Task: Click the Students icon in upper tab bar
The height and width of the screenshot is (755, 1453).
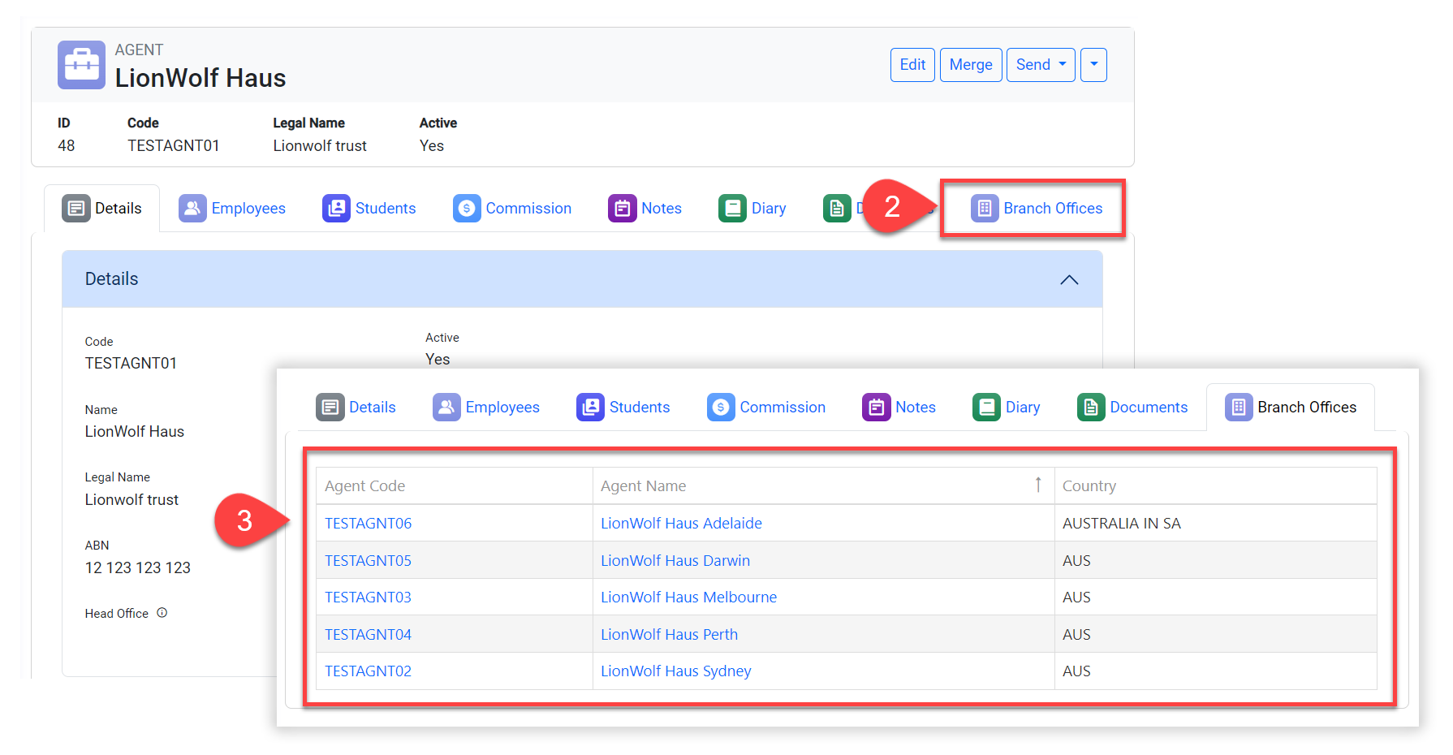Action: coord(336,209)
